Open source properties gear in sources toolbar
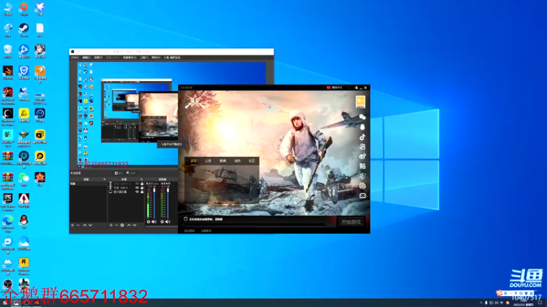Screen dimensions: 547x307 122,225
